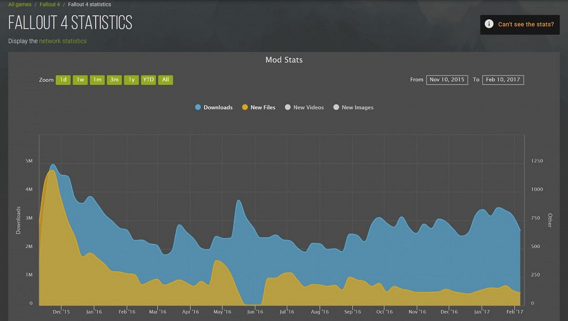
Task: Toggle the New Files series in the legend
Action: [262, 108]
